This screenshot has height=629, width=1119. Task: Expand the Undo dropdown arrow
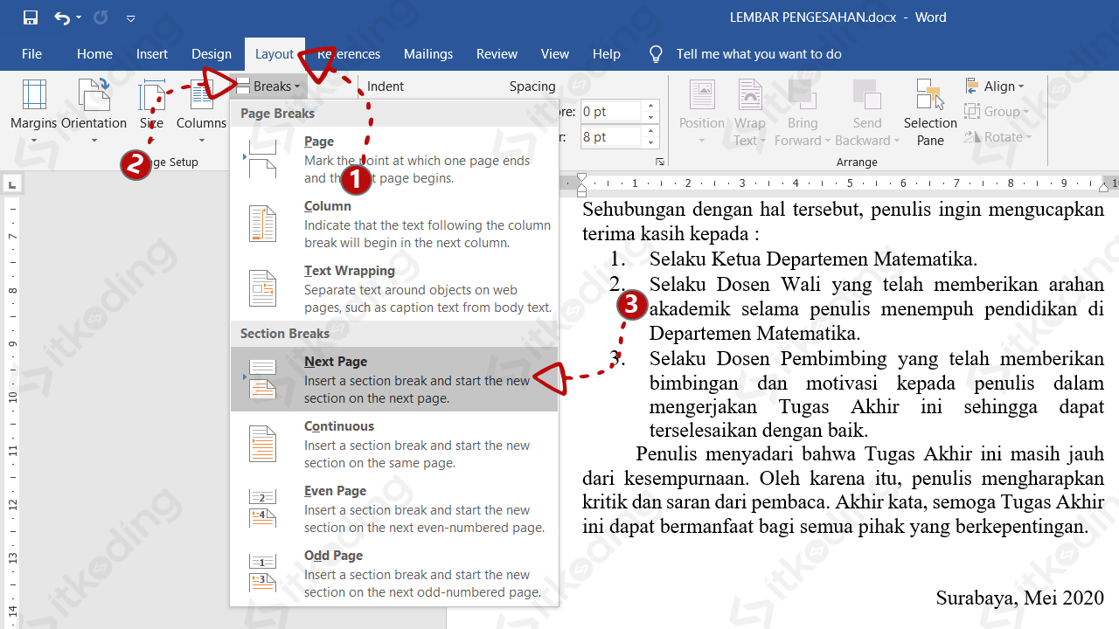click(x=77, y=17)
